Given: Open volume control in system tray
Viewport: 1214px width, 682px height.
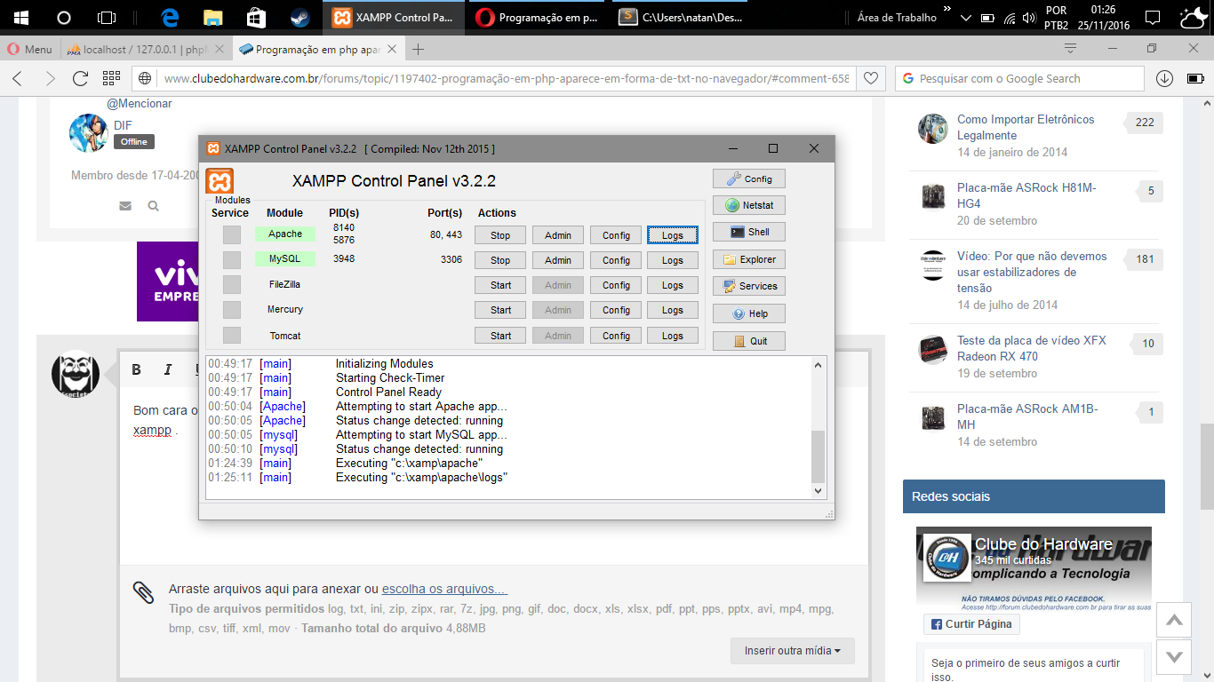Looking at the screenshot, I should [1029, 17].
